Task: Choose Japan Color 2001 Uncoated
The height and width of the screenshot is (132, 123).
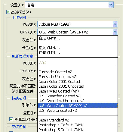Action: coord(78,86)
